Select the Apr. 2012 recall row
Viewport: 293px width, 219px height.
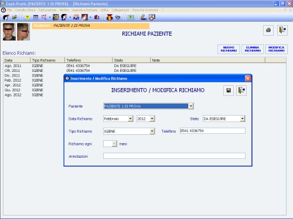[x=33, y=85]
